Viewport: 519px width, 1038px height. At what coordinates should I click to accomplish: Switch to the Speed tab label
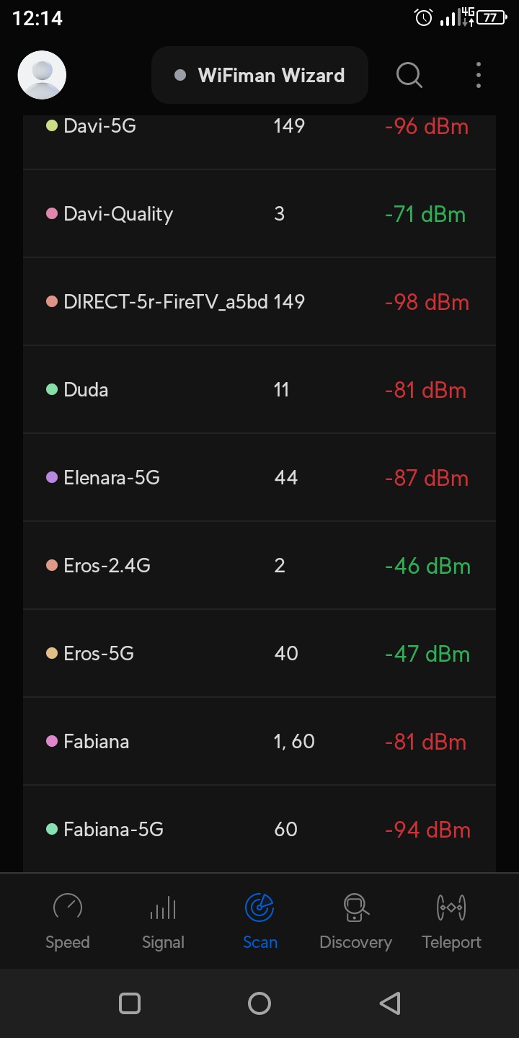(68, 942)
